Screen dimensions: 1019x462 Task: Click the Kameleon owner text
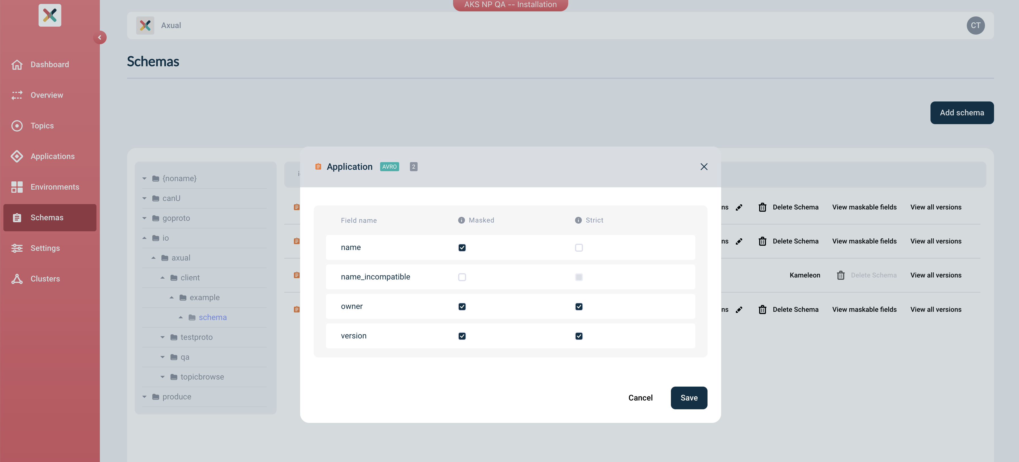(805, 275)
